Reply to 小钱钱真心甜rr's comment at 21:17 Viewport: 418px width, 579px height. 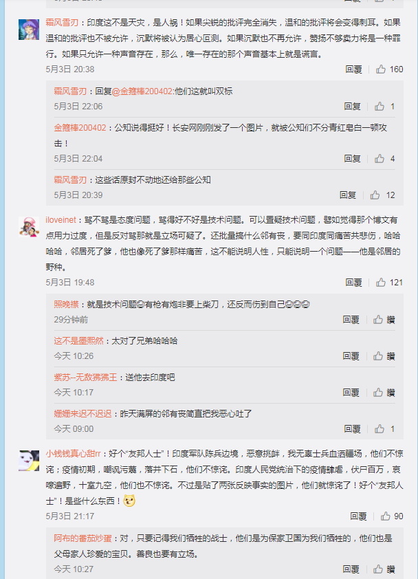coord(358,516)
